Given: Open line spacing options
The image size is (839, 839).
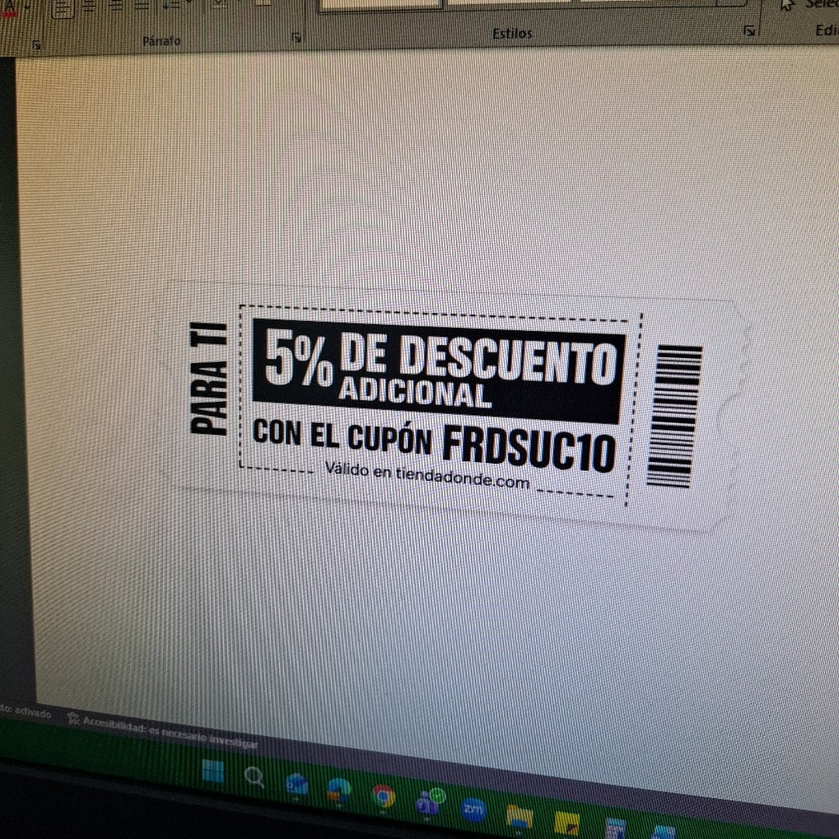Looking at the screenshot, I should 171,4.
